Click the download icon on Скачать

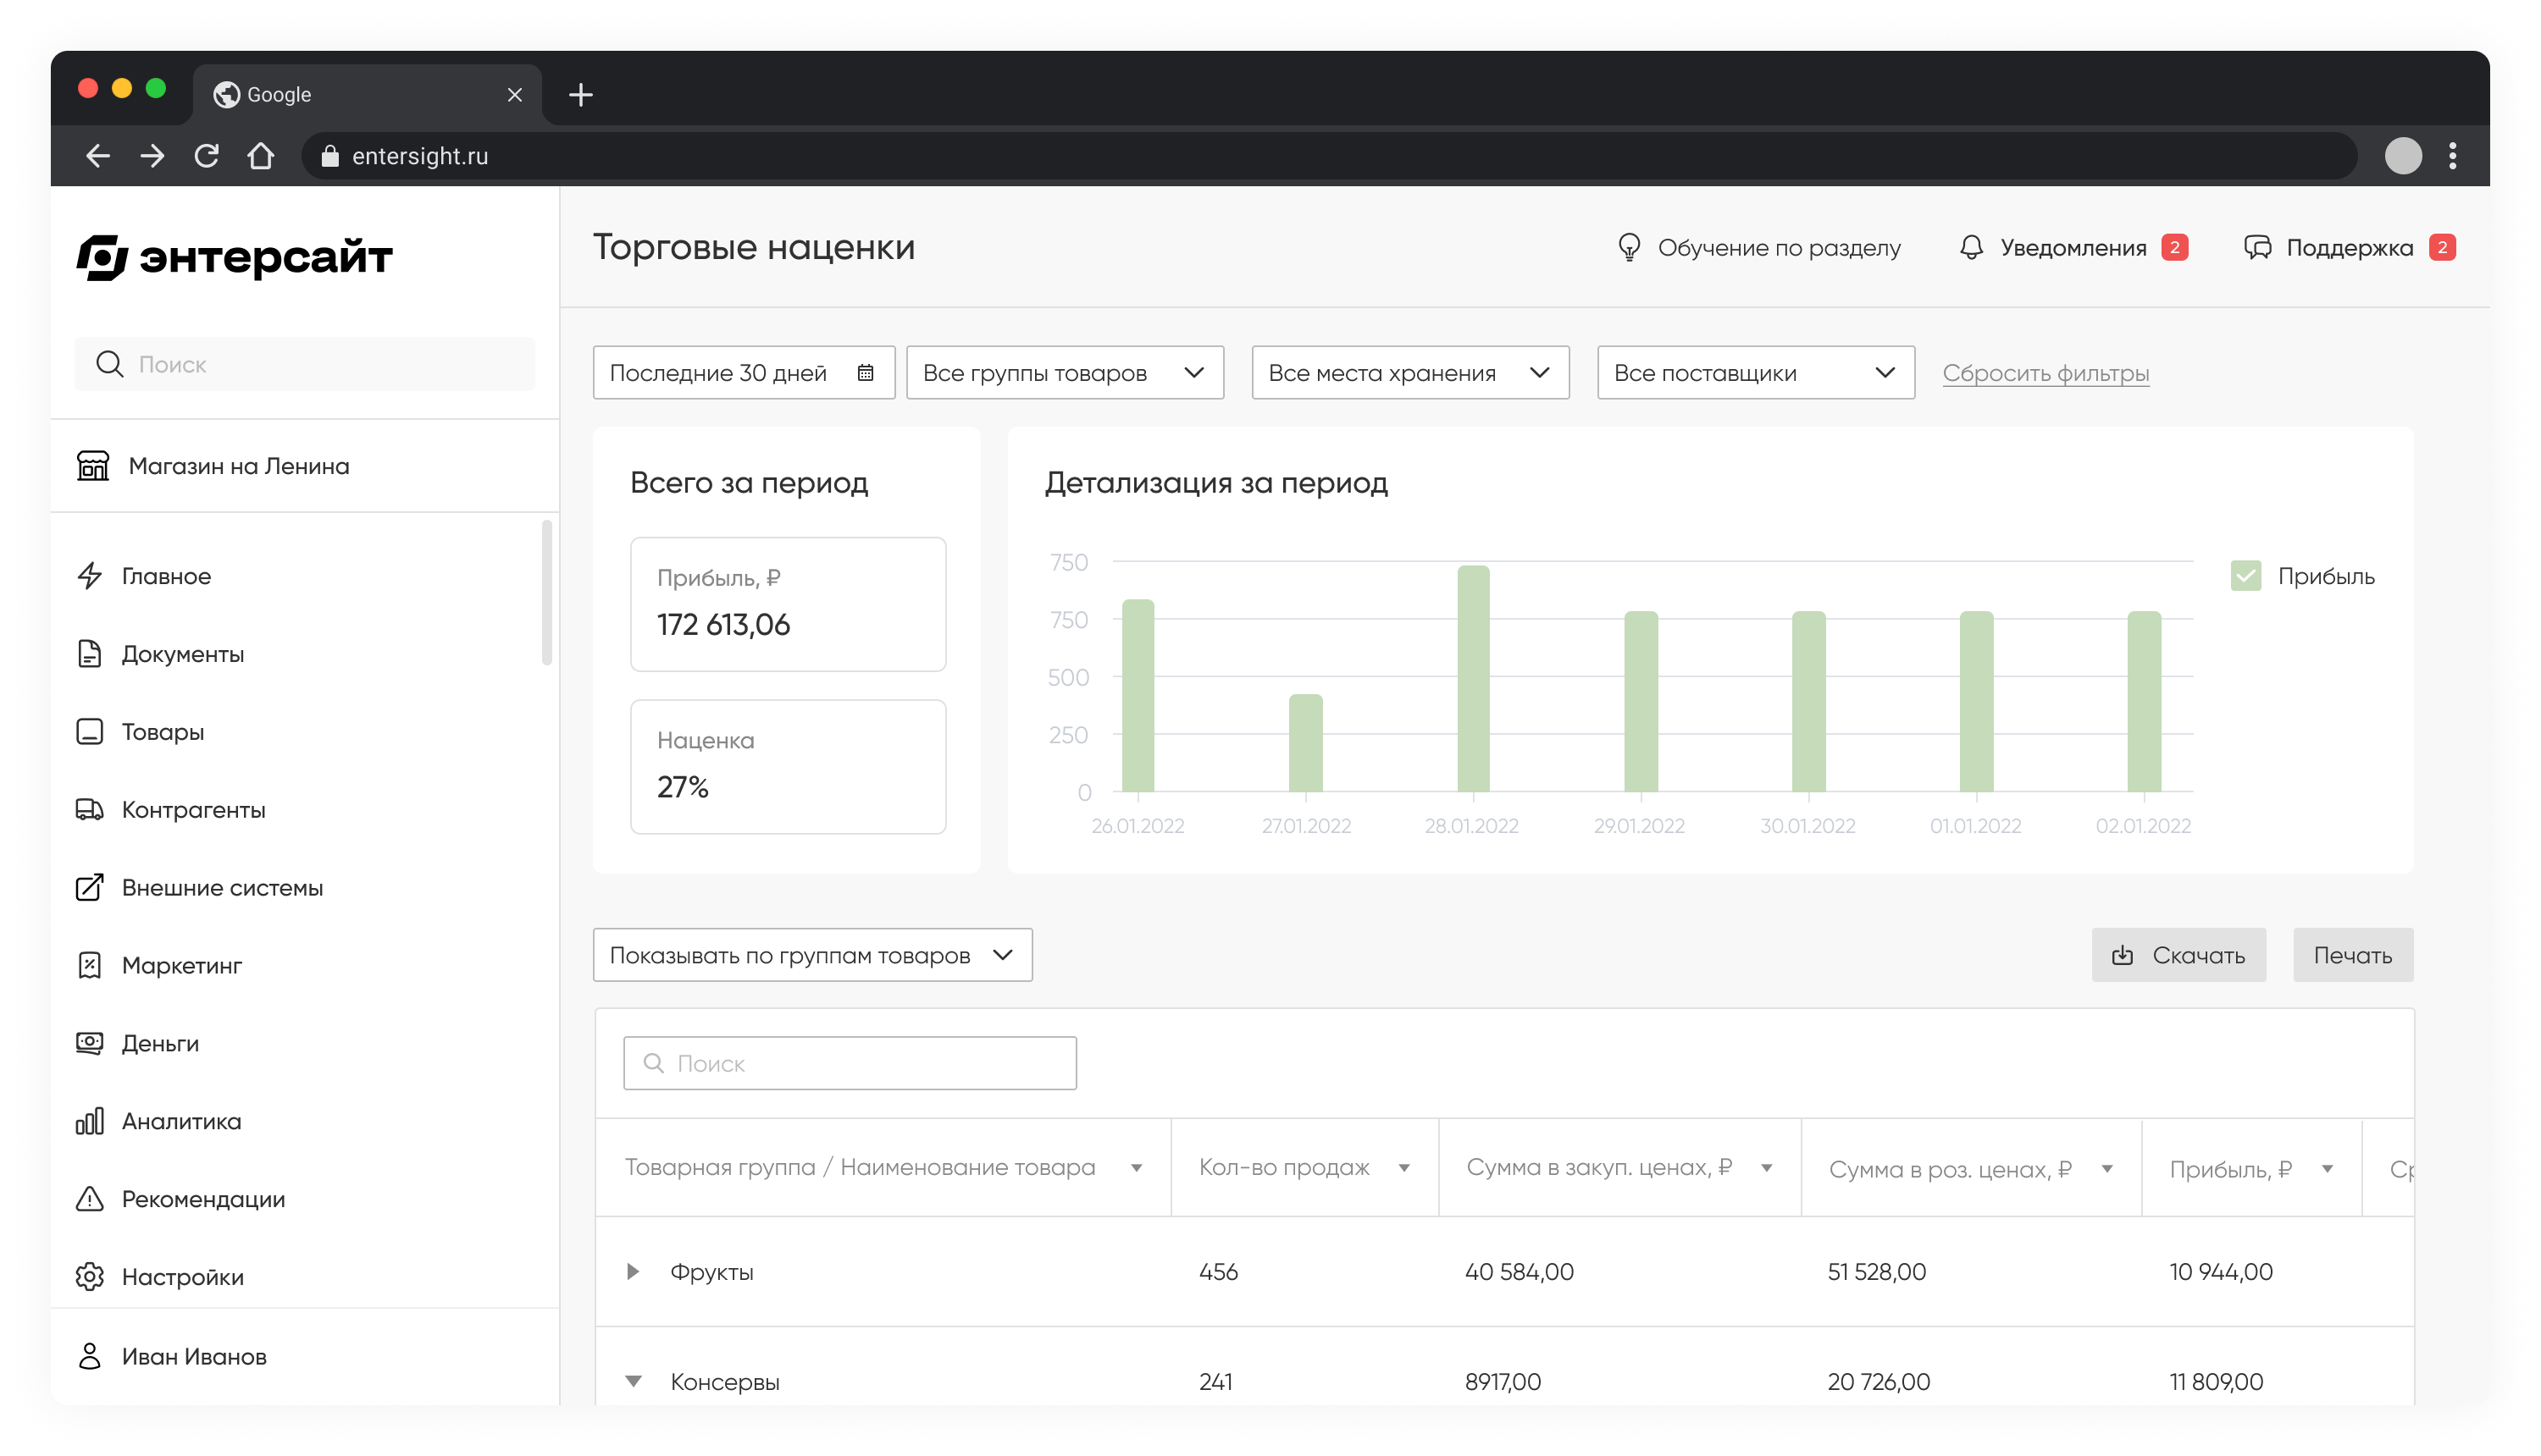tap(2122, 955)
